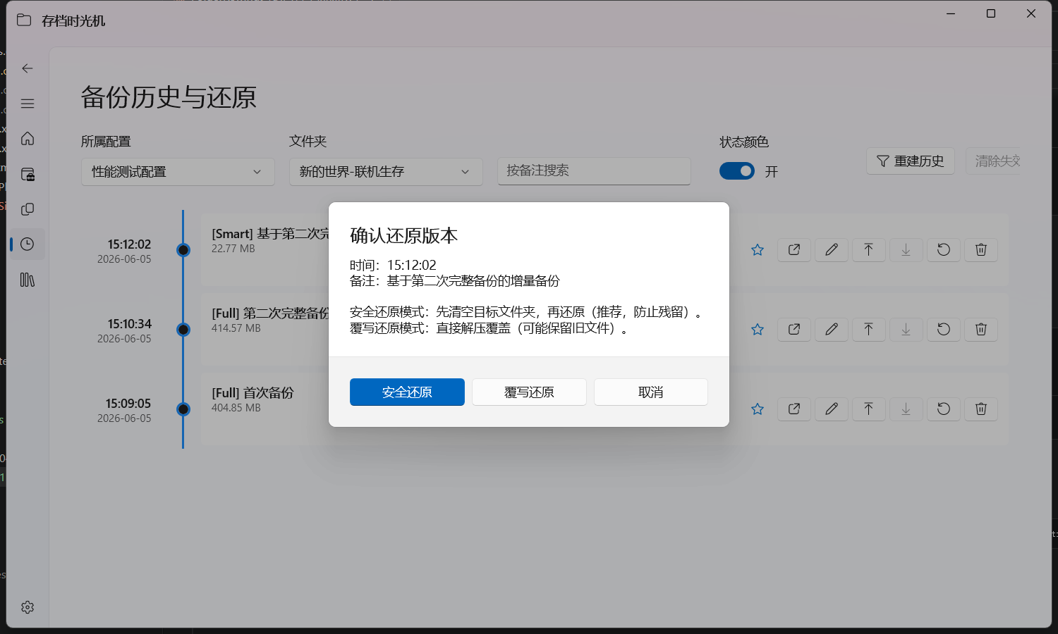Edit note pencil for 15:12:02 backup
The image size is (1058, 634).
tap(832, 250)
